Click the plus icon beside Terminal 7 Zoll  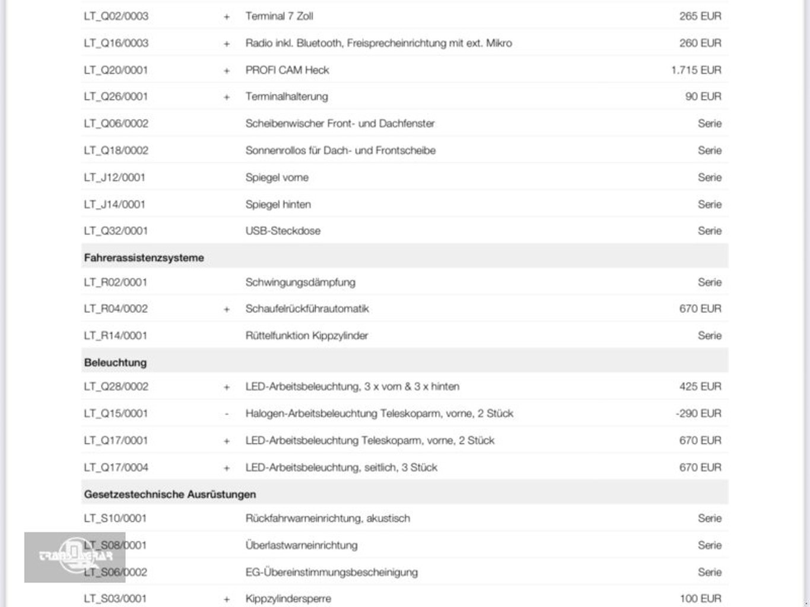(227, 17)
